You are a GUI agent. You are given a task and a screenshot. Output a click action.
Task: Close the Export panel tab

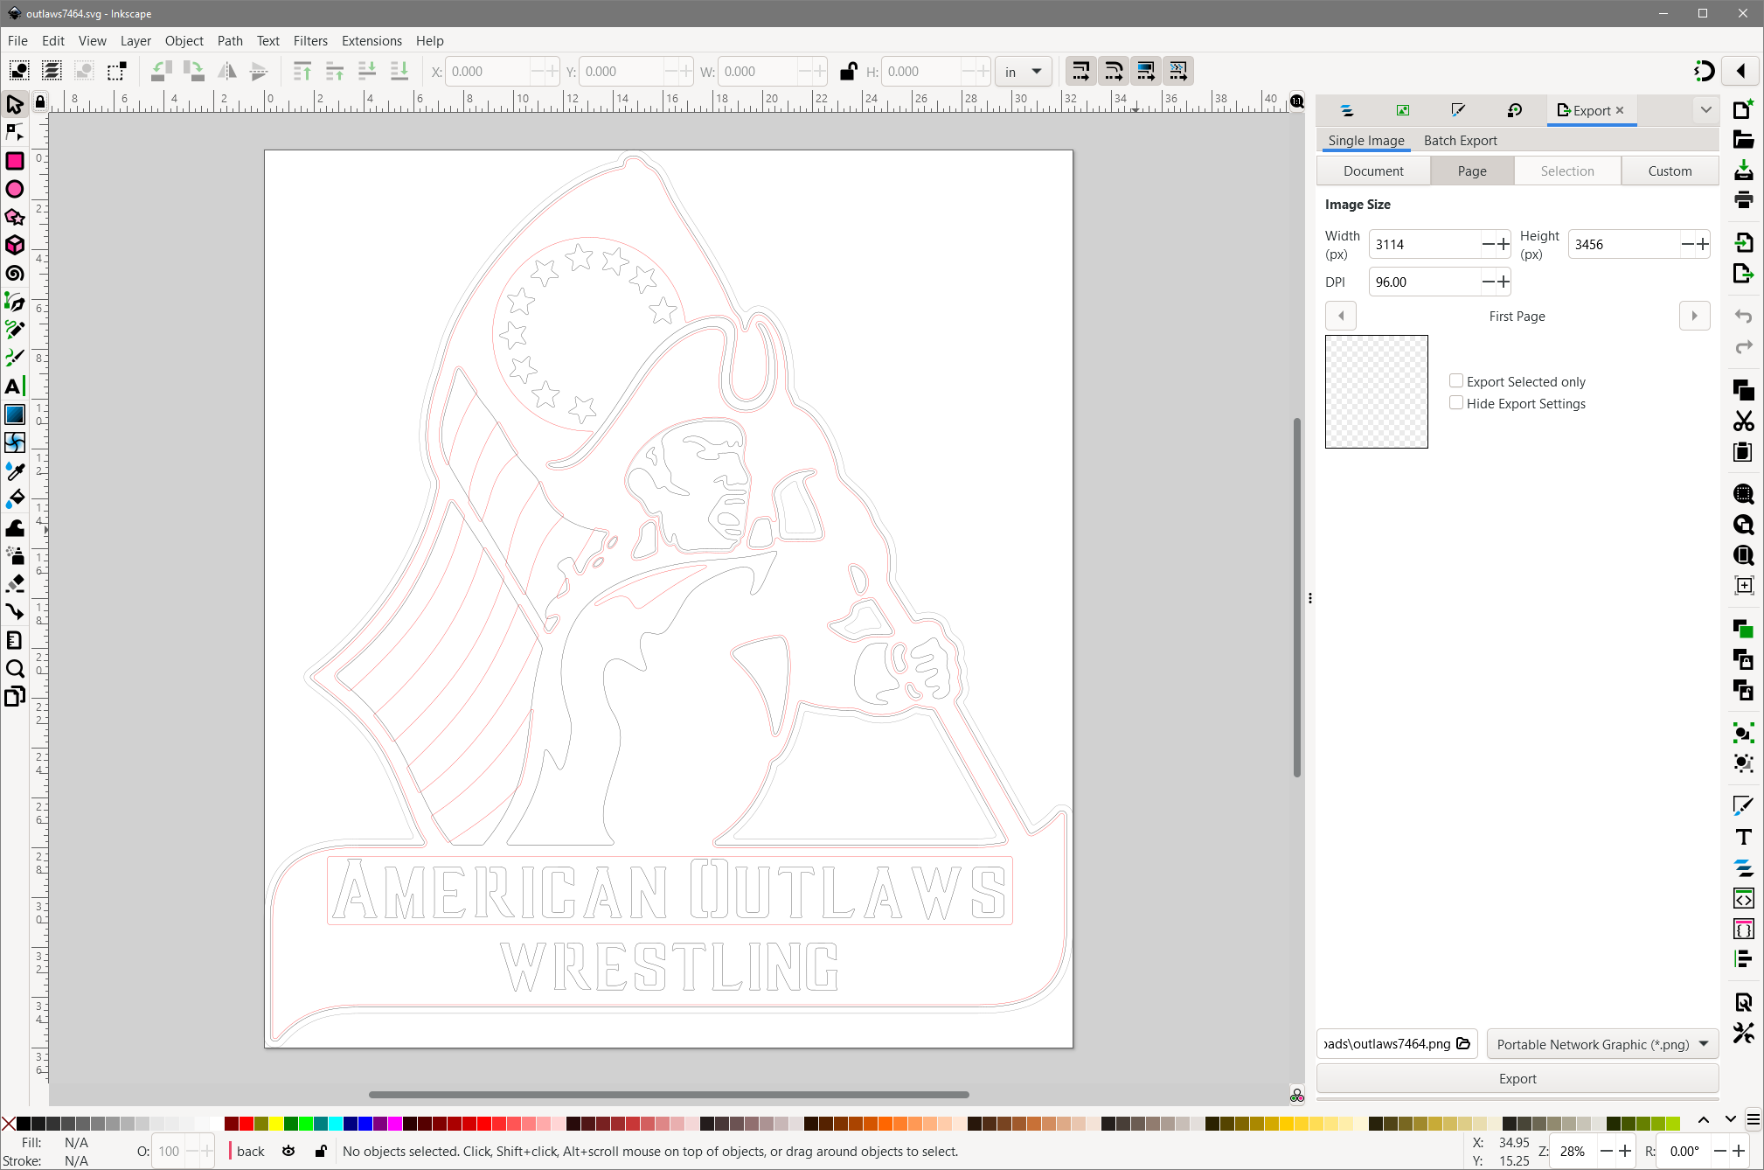pyautogui.click(x=1620, y=110)
